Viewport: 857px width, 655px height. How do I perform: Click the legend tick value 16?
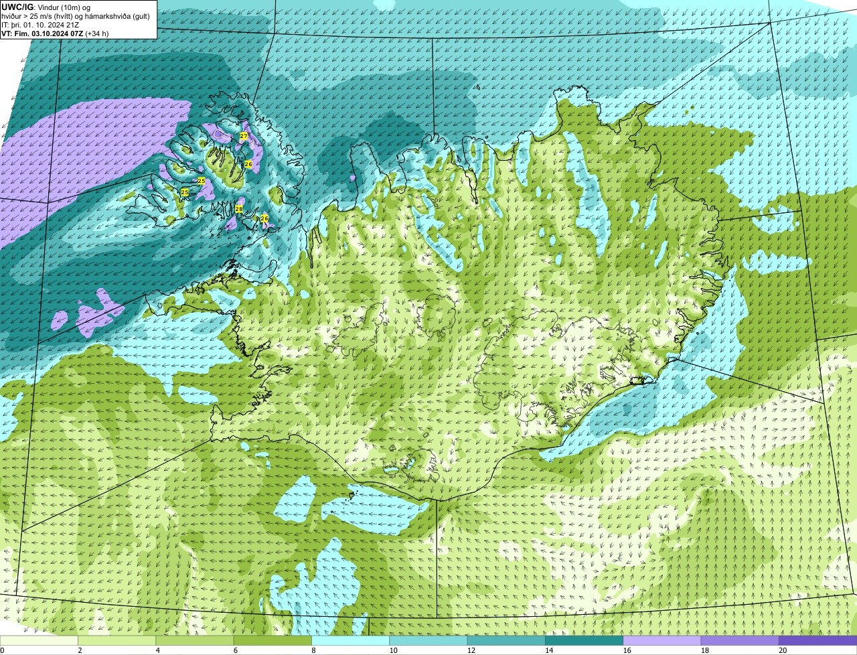(627, 650)
